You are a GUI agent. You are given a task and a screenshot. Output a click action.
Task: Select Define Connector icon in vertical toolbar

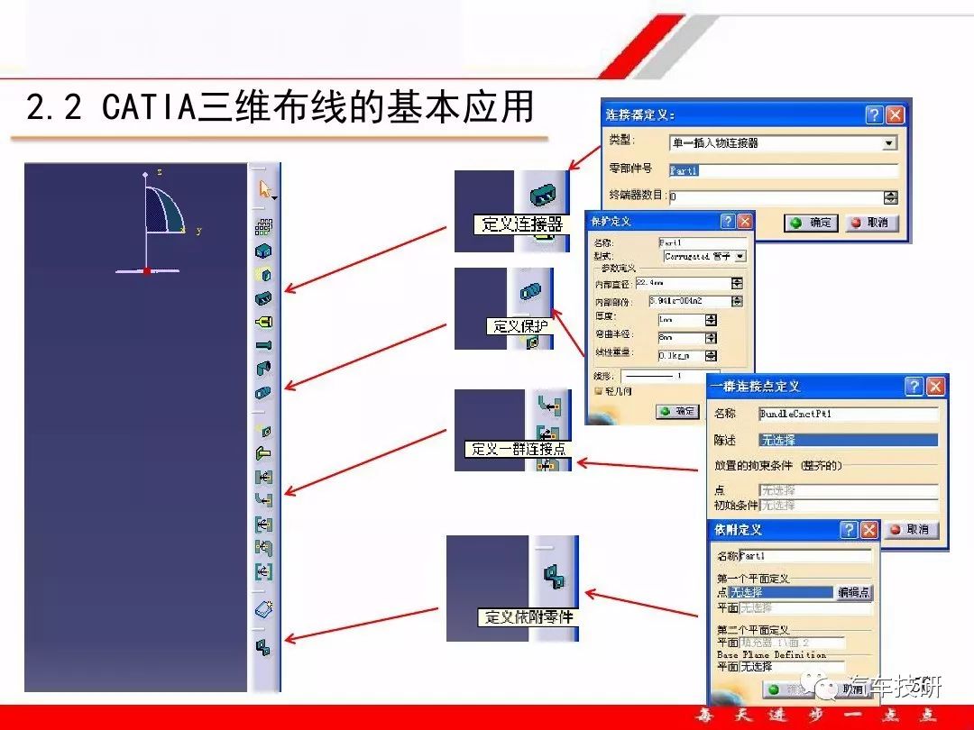tap(263, 298)
